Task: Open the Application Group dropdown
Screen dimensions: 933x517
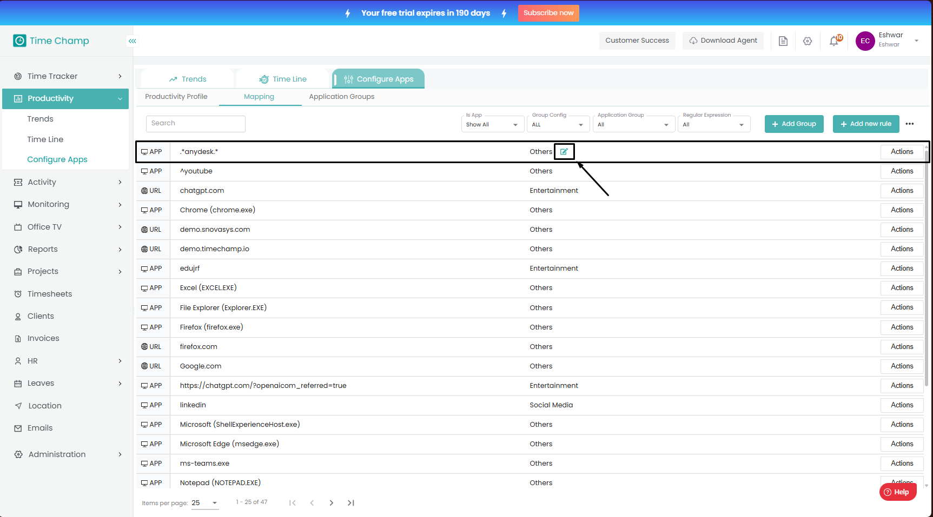Action: (634, 124)
